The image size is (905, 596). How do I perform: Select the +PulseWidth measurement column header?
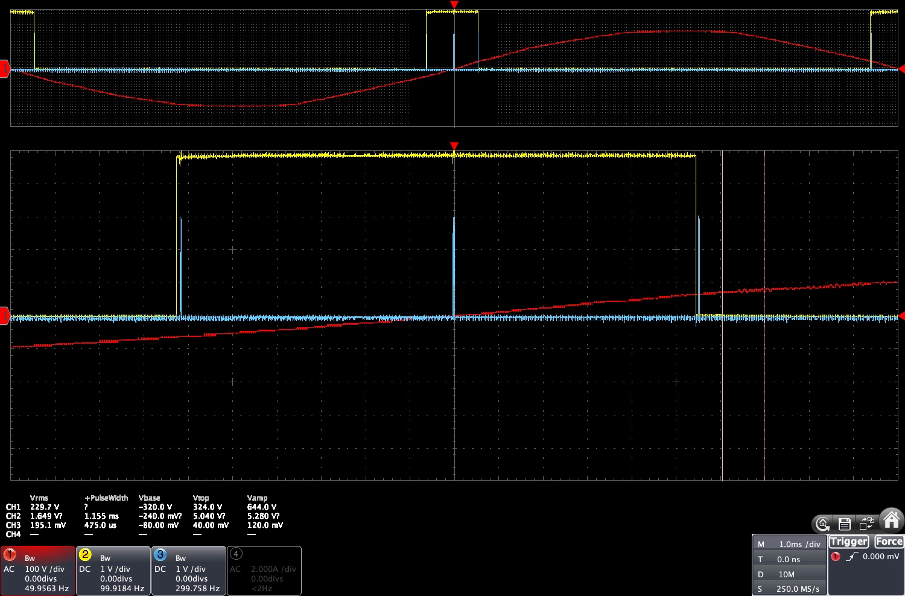coord(106,498)
